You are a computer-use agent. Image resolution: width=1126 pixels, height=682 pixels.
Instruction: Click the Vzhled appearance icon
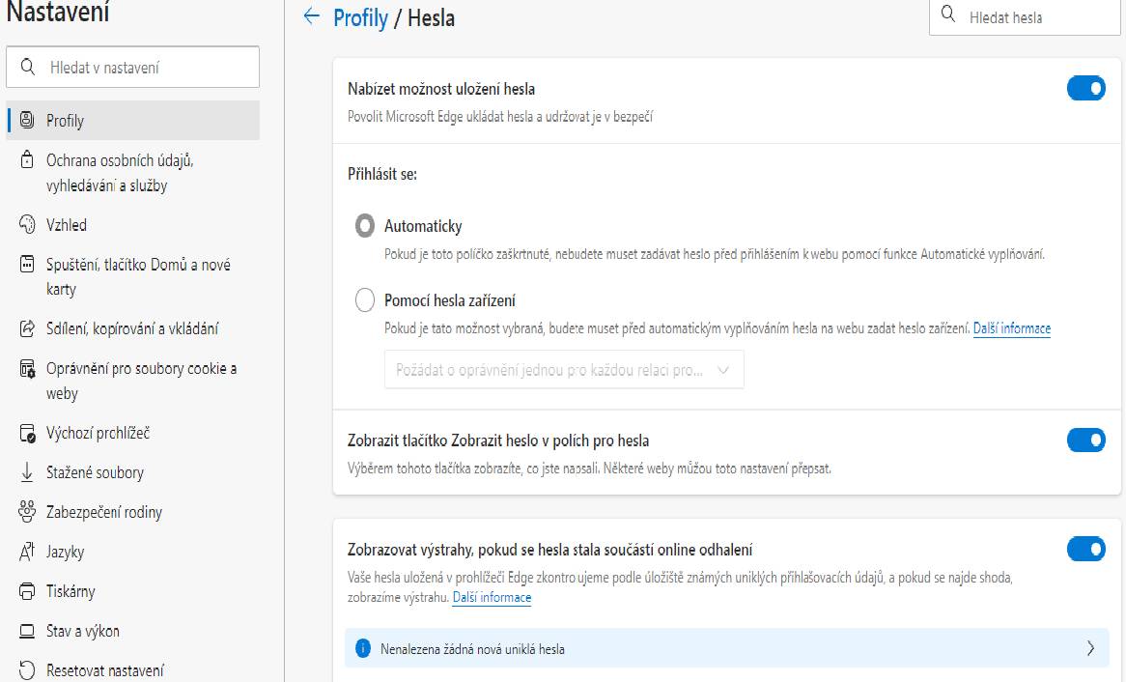(27, 225)
